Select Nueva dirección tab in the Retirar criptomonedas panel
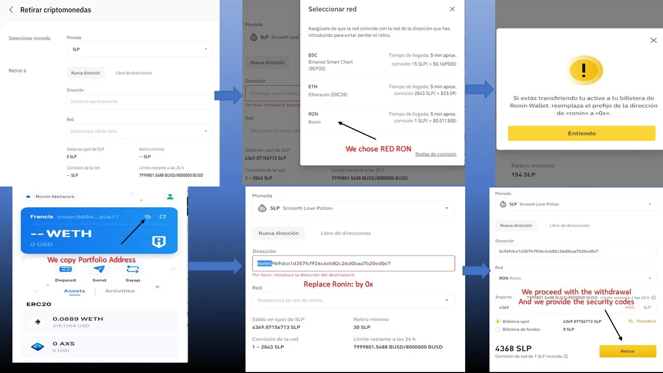 [x=85, y=73]
